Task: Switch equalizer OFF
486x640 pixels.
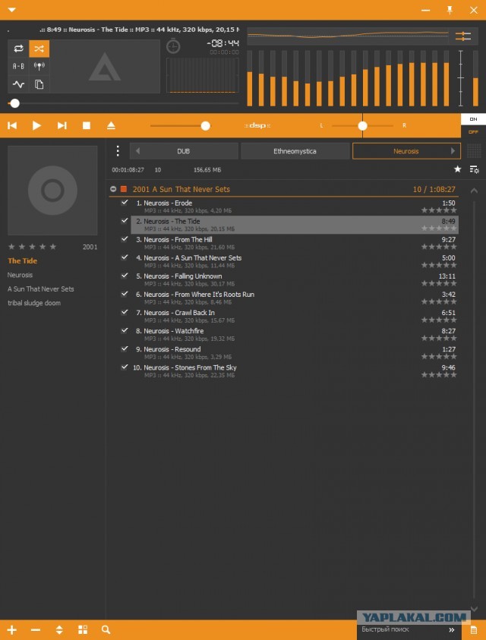Action: (473, 132)
